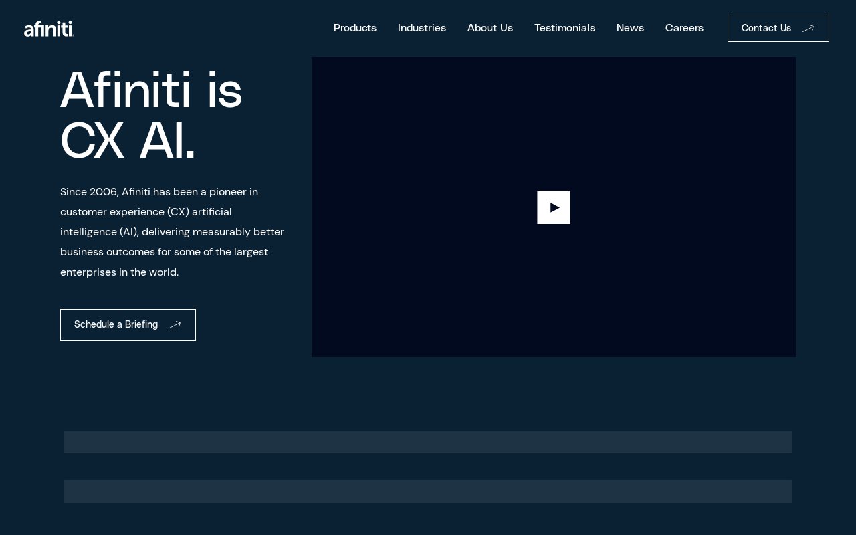Open the About Us menu
This screenshot has width=856, height=535.
490,28
